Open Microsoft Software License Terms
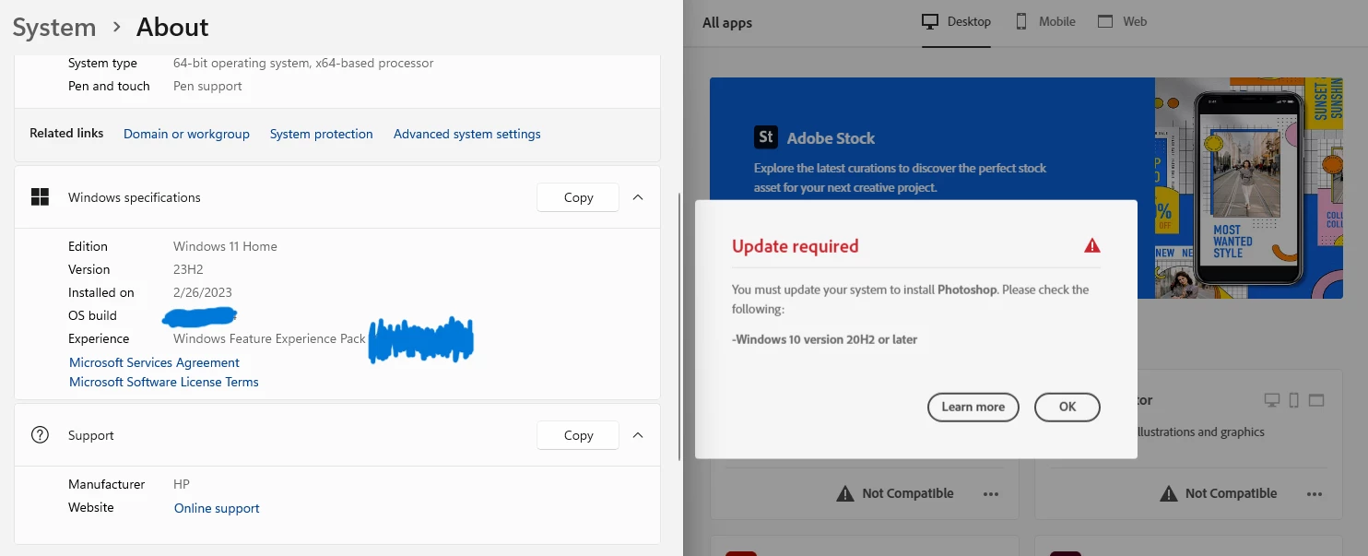The image size is (1368, 556). 164,382
